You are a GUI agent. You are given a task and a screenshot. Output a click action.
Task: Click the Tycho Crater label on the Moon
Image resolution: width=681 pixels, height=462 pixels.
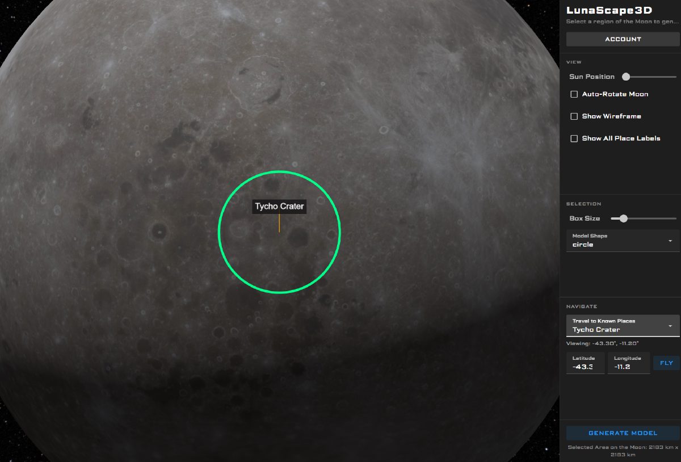point(279,207)
